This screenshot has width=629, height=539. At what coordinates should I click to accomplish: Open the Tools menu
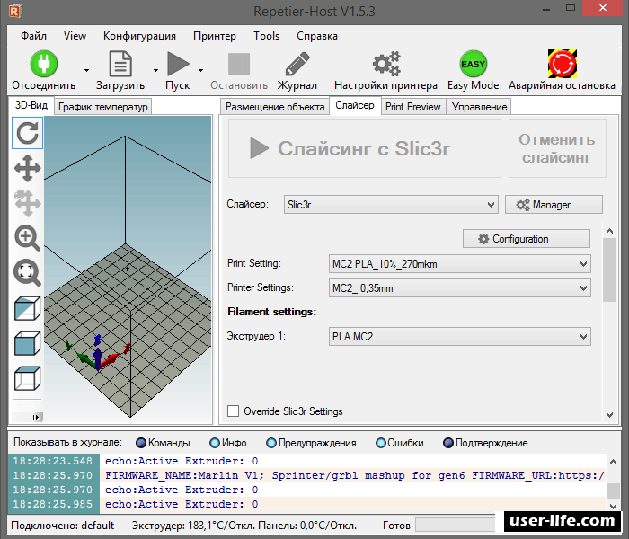[266, 36]
